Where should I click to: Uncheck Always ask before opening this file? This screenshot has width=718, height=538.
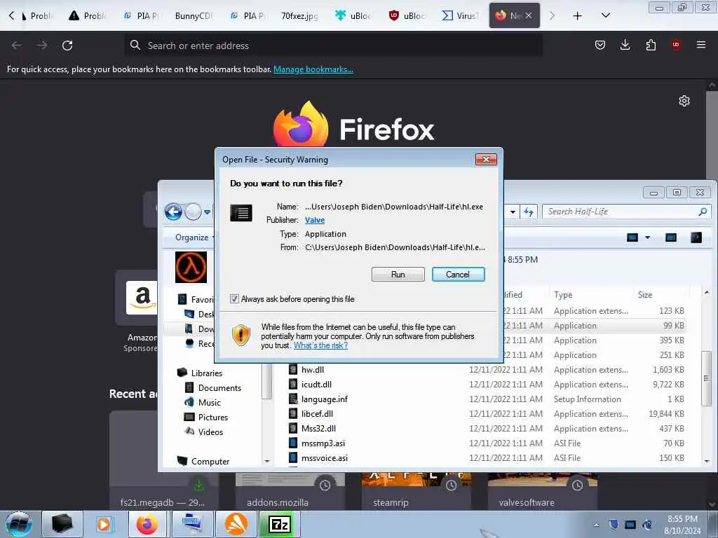(234, 299)
